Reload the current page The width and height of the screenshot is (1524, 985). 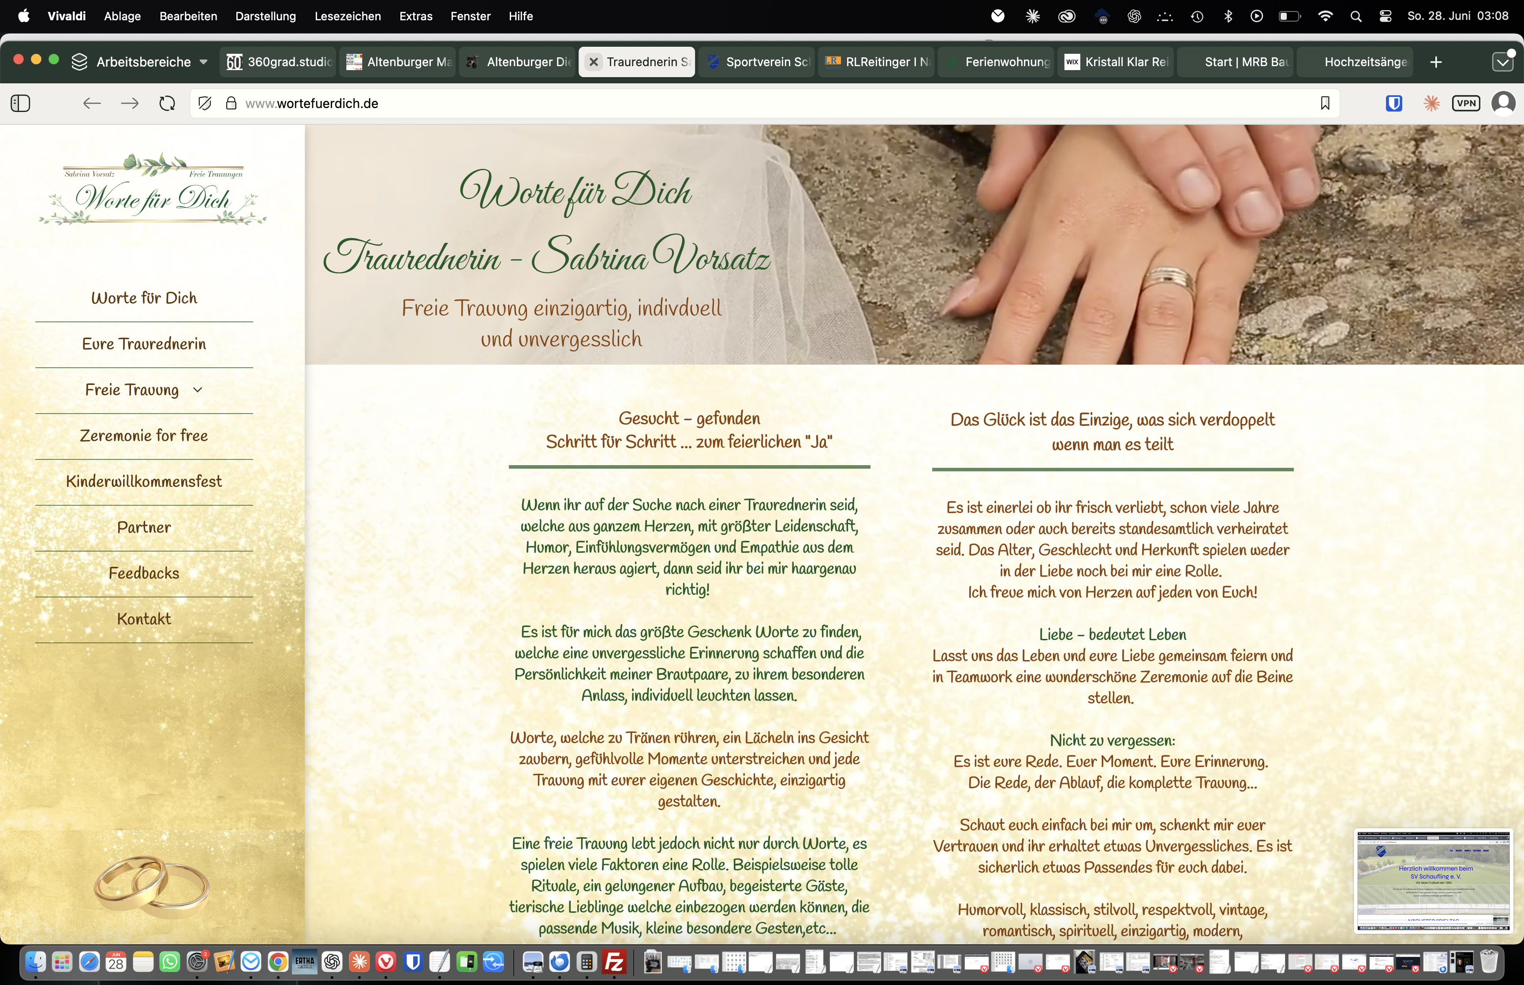[x=168, y=103]
